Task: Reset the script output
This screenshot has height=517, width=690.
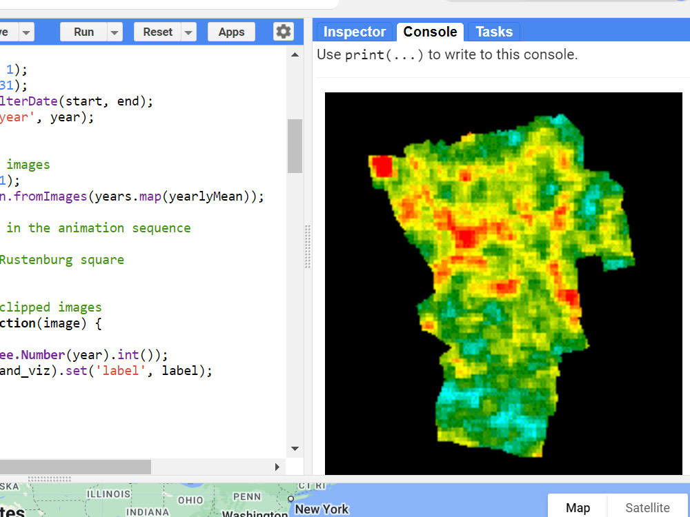Action: [x=157, y=31]
